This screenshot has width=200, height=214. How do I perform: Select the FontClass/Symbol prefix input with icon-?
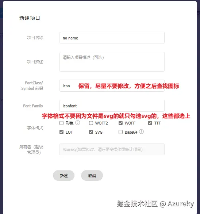(x=112, y=86)
